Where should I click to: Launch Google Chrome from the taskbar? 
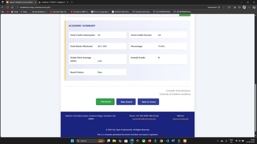tap(161, 140)
